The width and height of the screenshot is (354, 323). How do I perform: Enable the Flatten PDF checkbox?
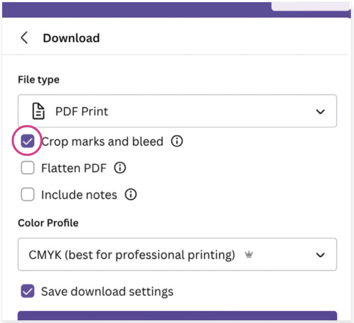pyautogui.click(x=28, y=168)
